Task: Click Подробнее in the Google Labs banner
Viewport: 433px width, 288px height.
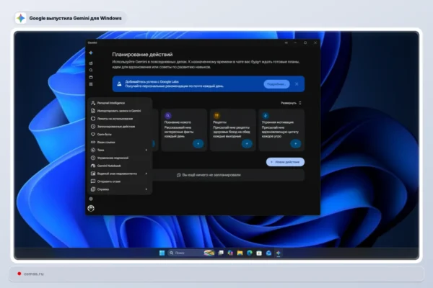Action: pyautogui.click(x=276, y=84)
